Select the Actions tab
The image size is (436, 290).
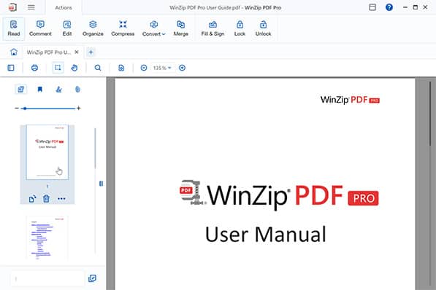click(64, 7)
